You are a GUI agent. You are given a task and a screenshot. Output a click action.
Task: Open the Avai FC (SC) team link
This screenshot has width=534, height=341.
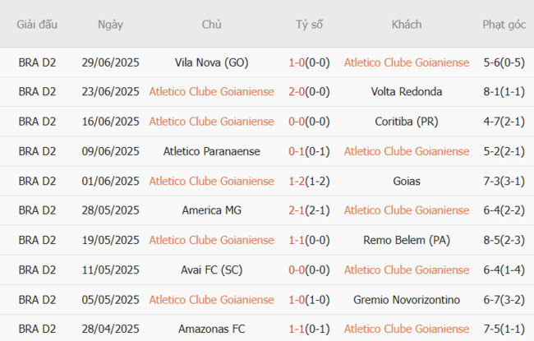click(x=211, y=270)
